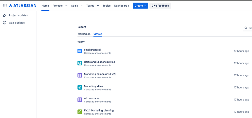
Task: Click the search magnifier icon in filter box
Action: click(246, 28)
